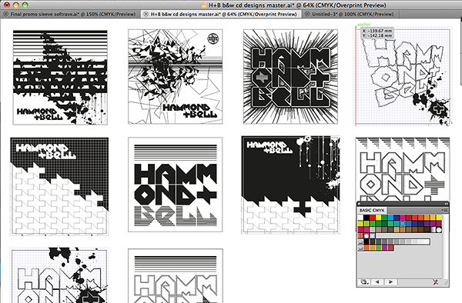Select the BASIC CMYK panel tab
This screenshot has height=303, width=462.
pyautogui.click(x=372, y=211)
